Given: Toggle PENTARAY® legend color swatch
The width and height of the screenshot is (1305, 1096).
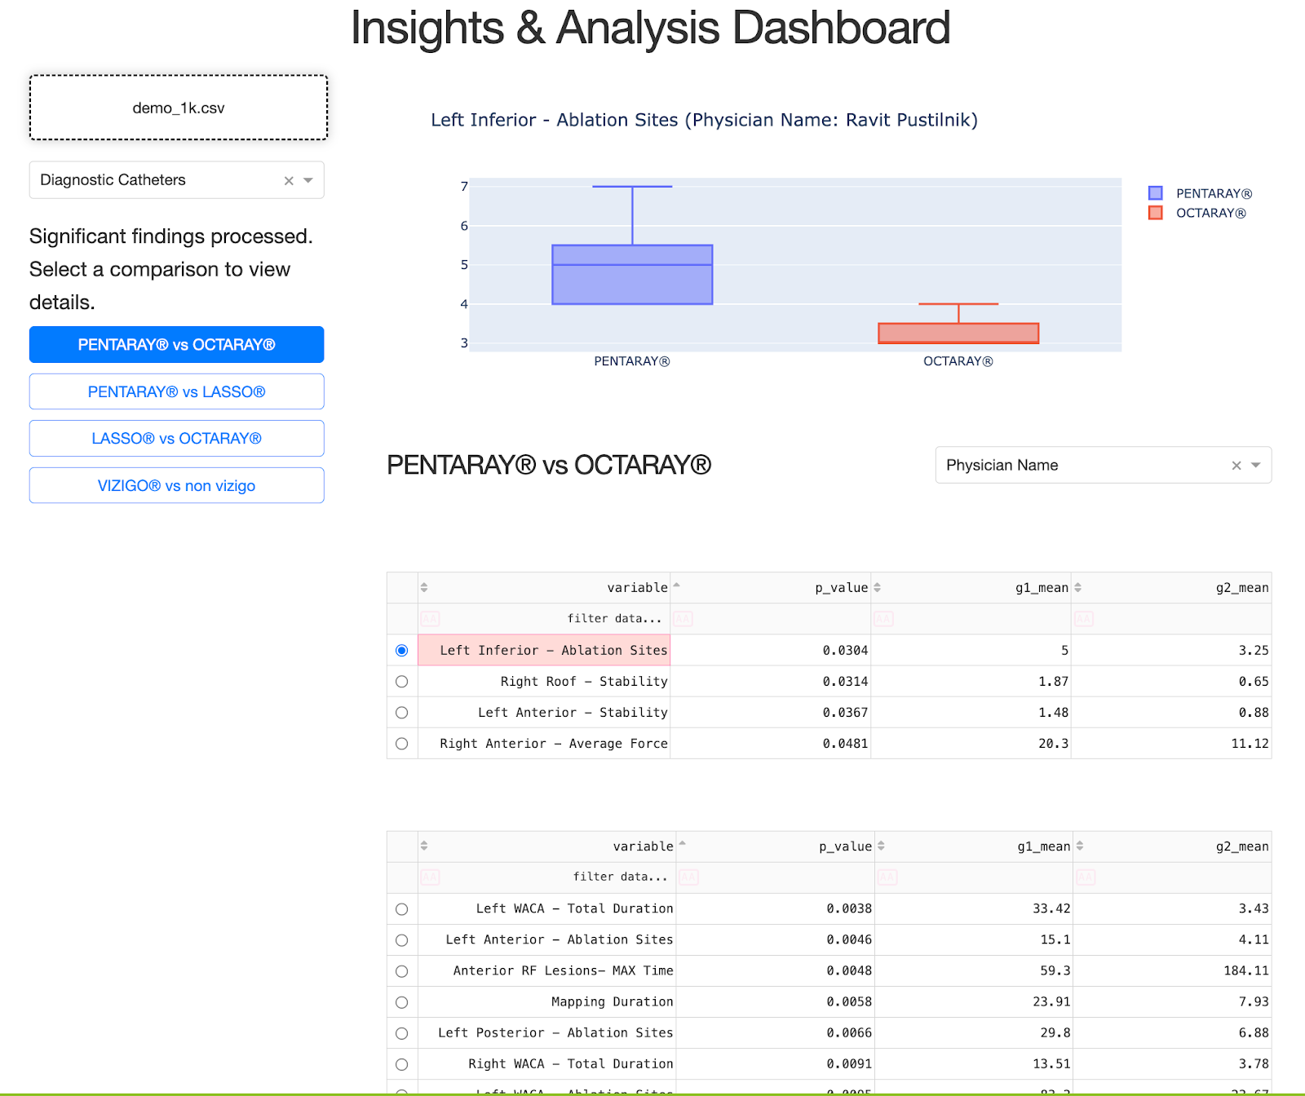Looking at the screenshot, I should point(1156,193).
